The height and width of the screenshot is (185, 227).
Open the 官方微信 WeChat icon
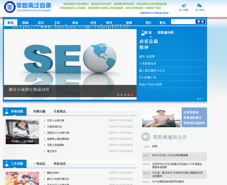[199, 6]
